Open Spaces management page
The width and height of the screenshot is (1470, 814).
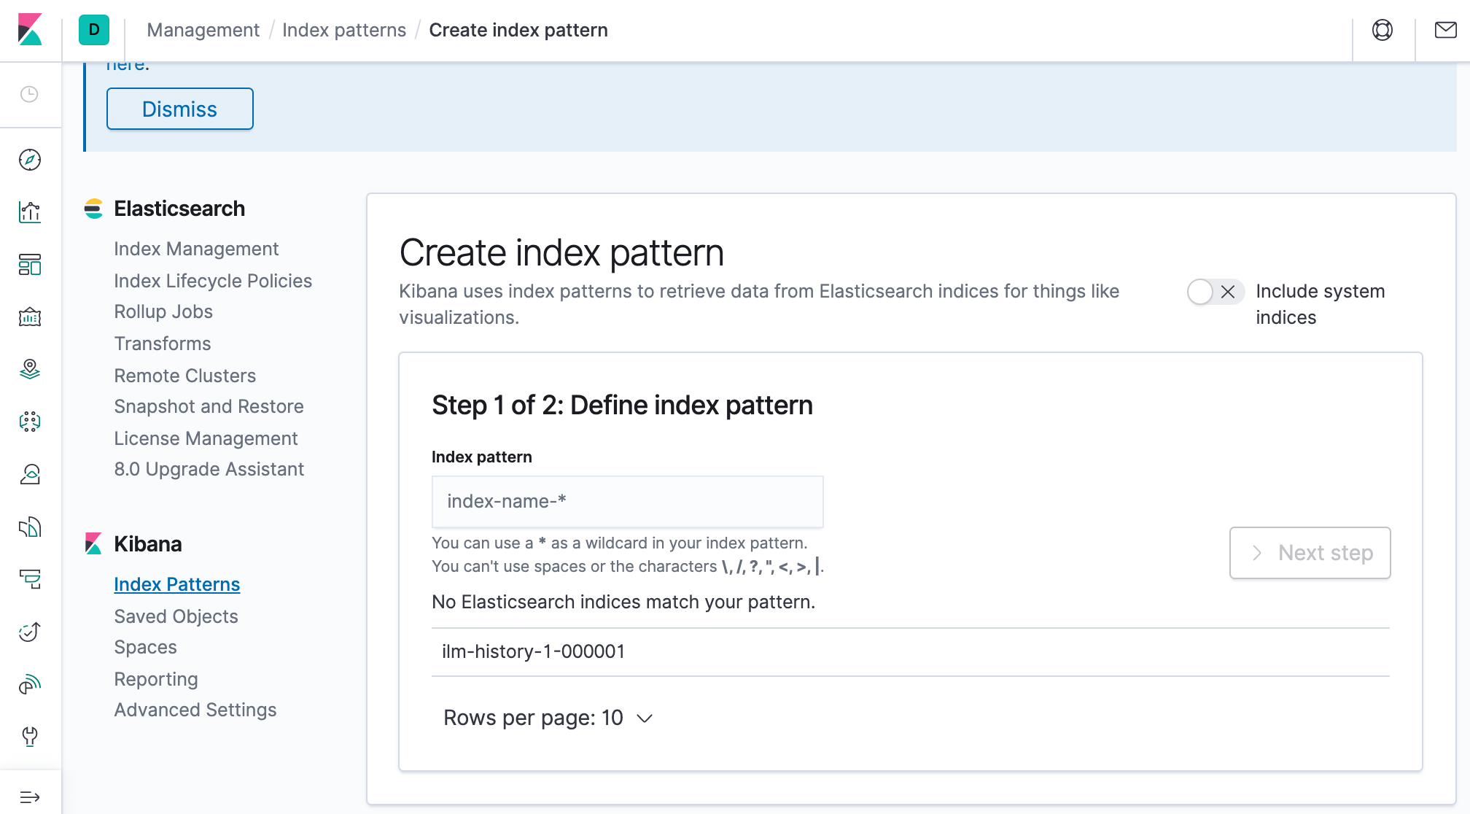(x=146, y=647)
